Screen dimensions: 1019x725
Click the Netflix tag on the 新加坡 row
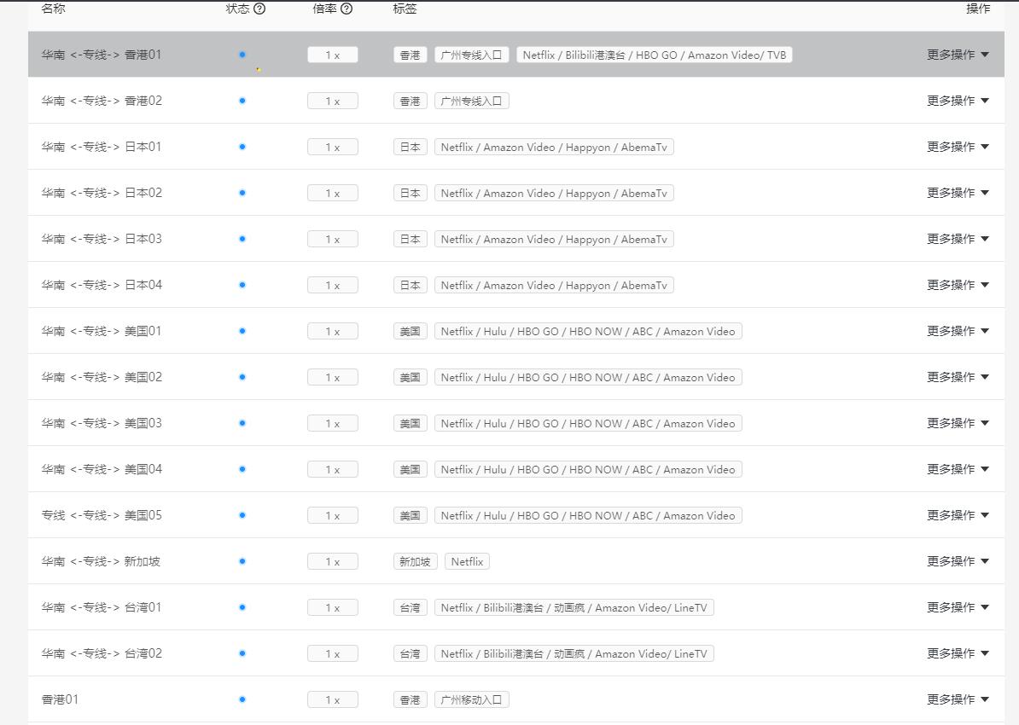pyautogui.click(x=467, y=561)
